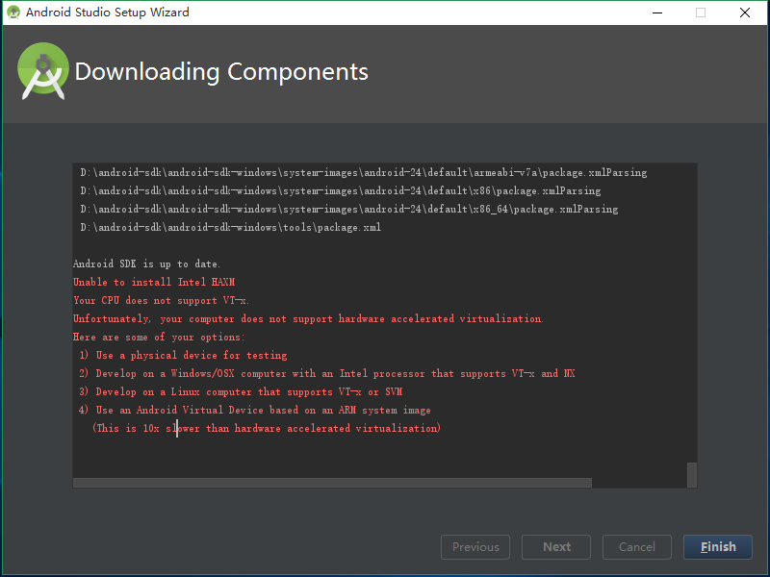Click option 3 'Develop on a Linux computer' line
The image size is (770, 577).
tap(241, 391)
